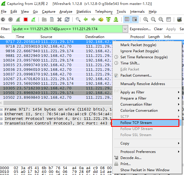Select Ignore Packet (toggle) menu entry
The width and height of the screenshot is (184, 175).
(x=147, y=51)
